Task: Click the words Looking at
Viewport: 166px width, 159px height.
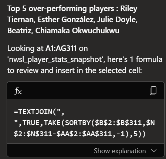Action: point(25,49)
